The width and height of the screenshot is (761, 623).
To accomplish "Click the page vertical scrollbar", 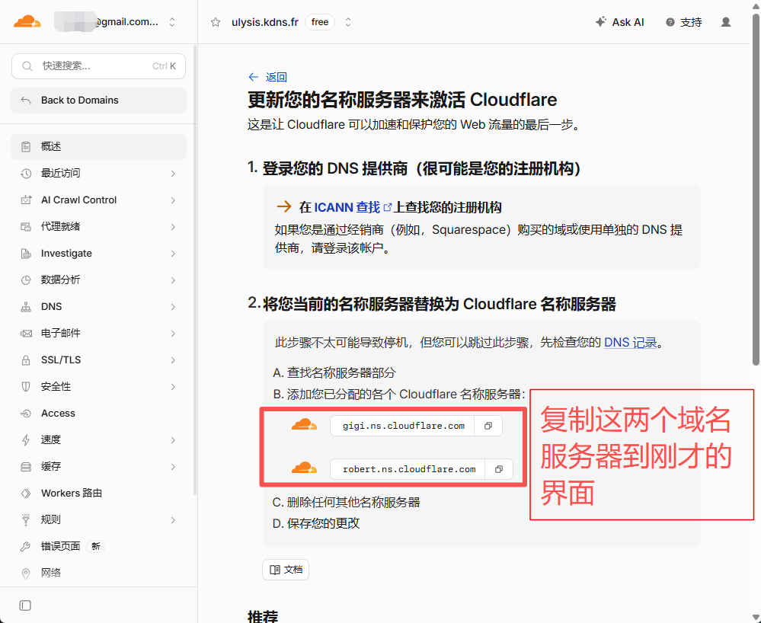I will point(756,189).
